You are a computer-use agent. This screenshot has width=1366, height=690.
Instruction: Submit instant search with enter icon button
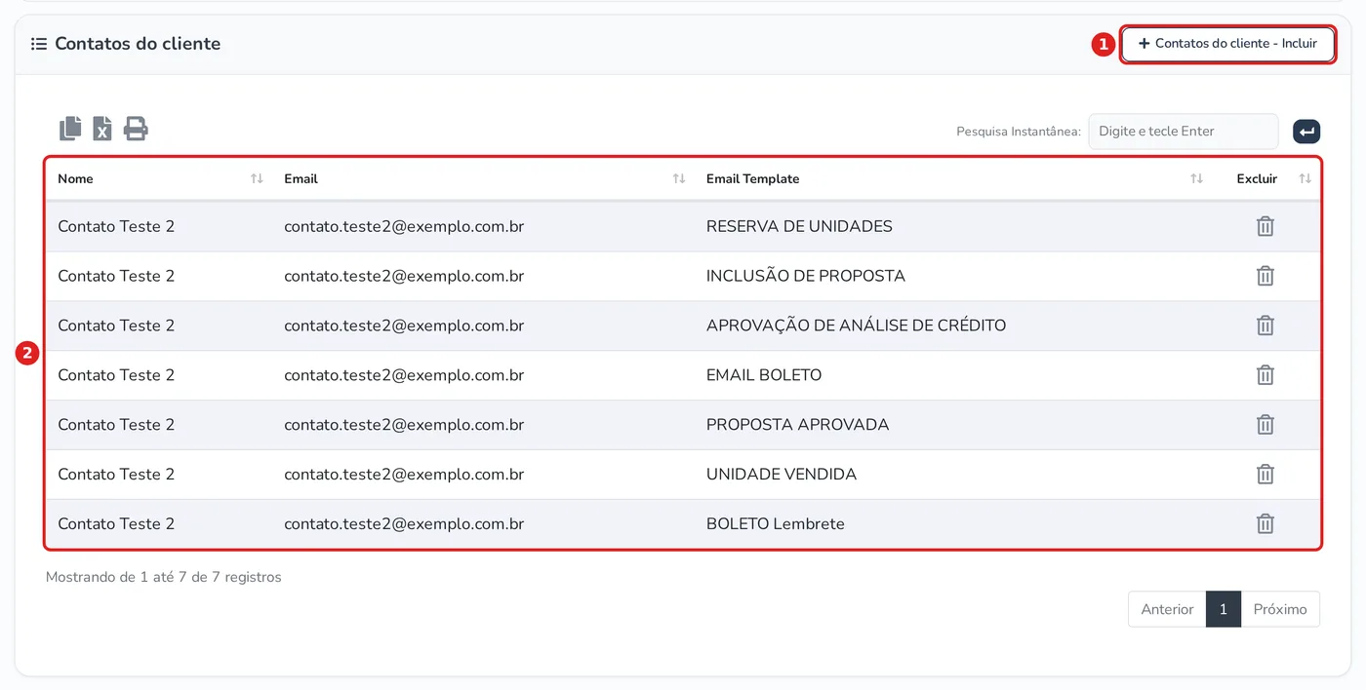click(1306, 131)
